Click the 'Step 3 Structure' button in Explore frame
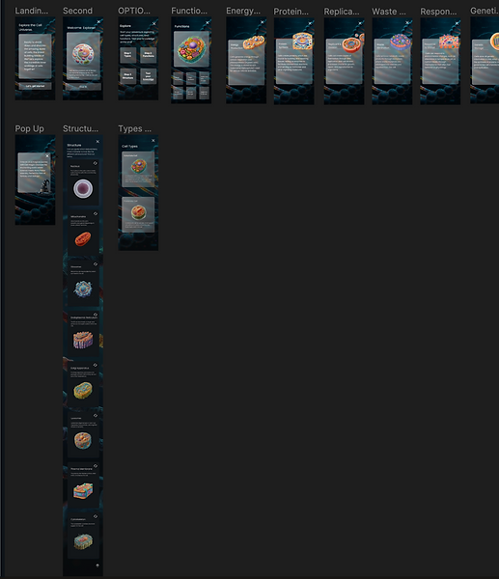Screen dimensions: 499x579 click(127, 76)
